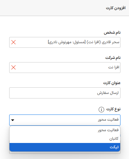
Task: Clear the نام شخص field with its red X
Action: 13,42
